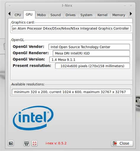Select the GPU tab
This screenshot has width=140, height=151.
29,14
